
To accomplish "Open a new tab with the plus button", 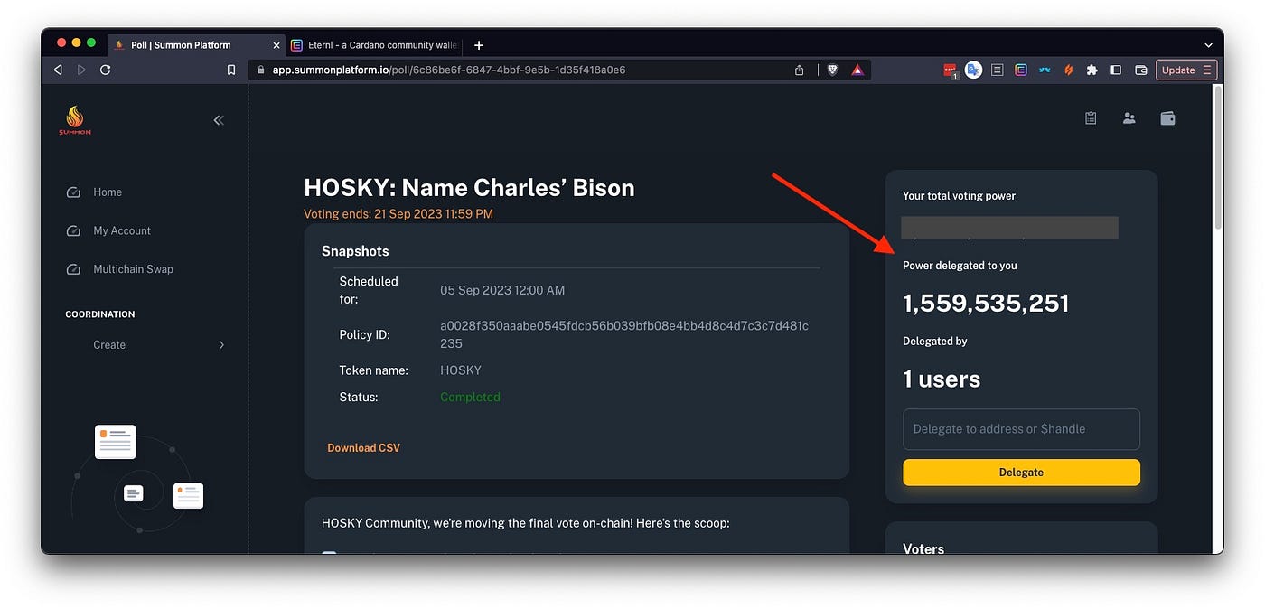I will (x=479, y=45).
